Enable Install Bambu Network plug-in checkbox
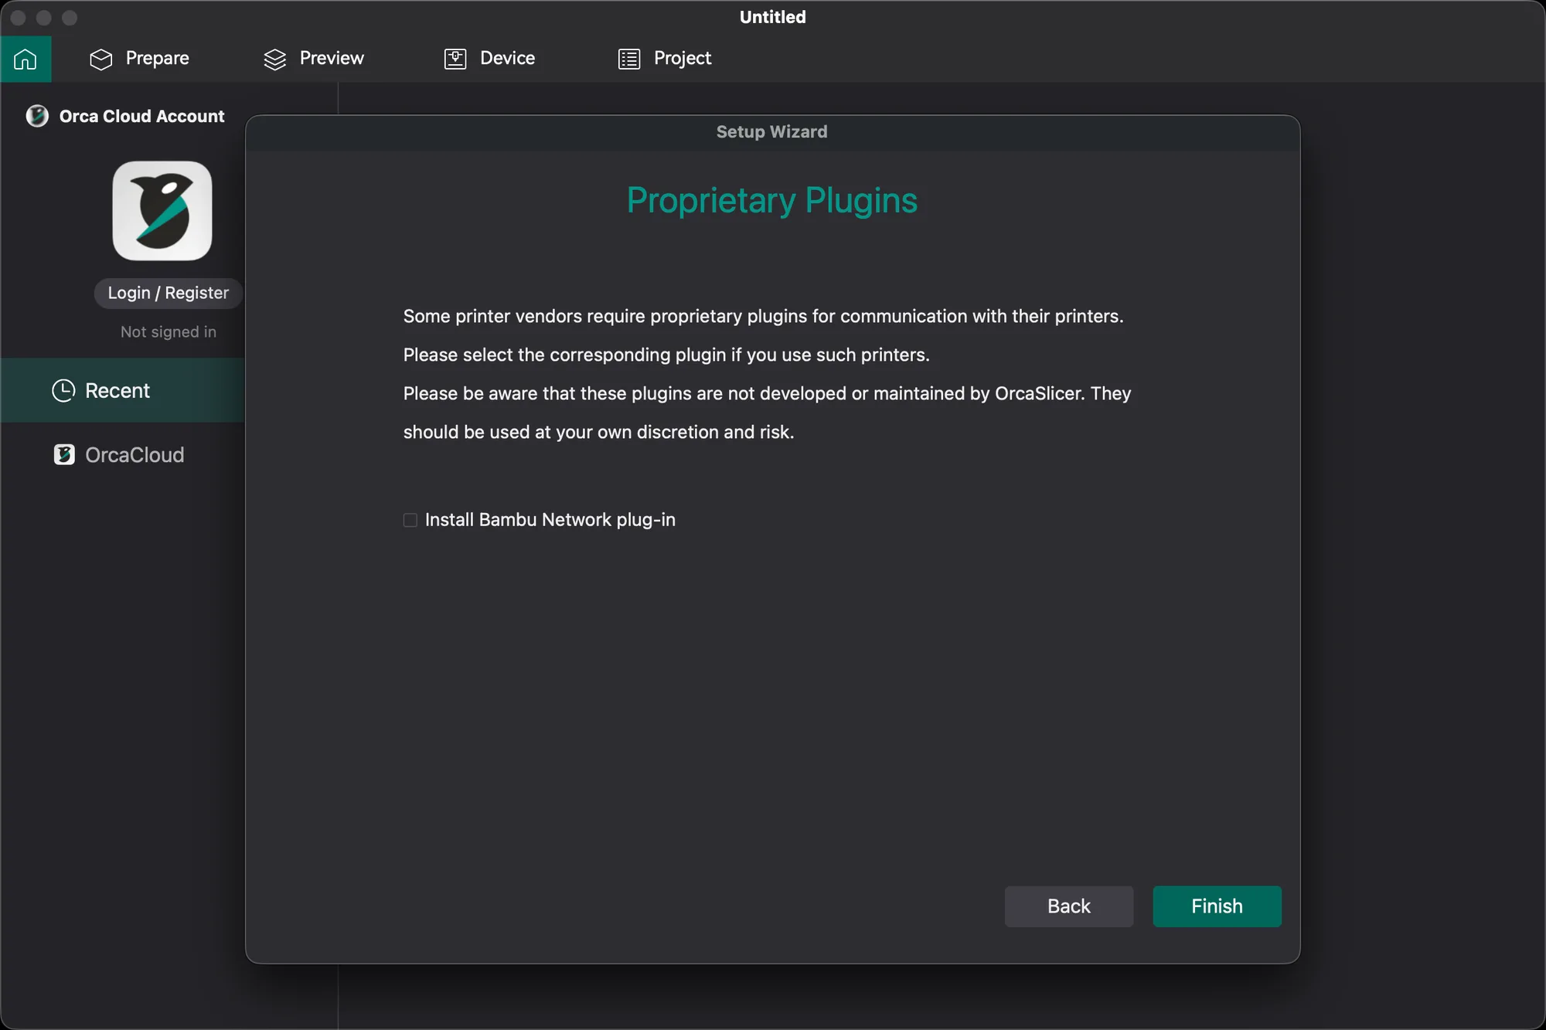Viewport: 1546px width, 1030px height. (x=410, y=520)
